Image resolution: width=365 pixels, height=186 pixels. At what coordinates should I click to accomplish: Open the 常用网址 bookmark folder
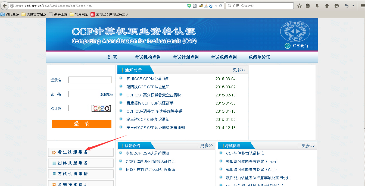(79, 14)
